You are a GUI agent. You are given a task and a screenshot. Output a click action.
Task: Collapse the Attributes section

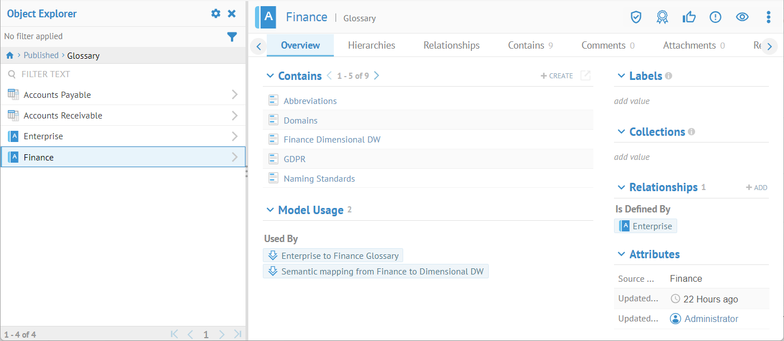[621, 254]
